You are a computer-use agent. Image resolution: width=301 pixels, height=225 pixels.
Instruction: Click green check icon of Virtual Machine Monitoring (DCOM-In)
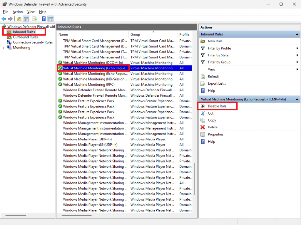(x=60, y=63)
